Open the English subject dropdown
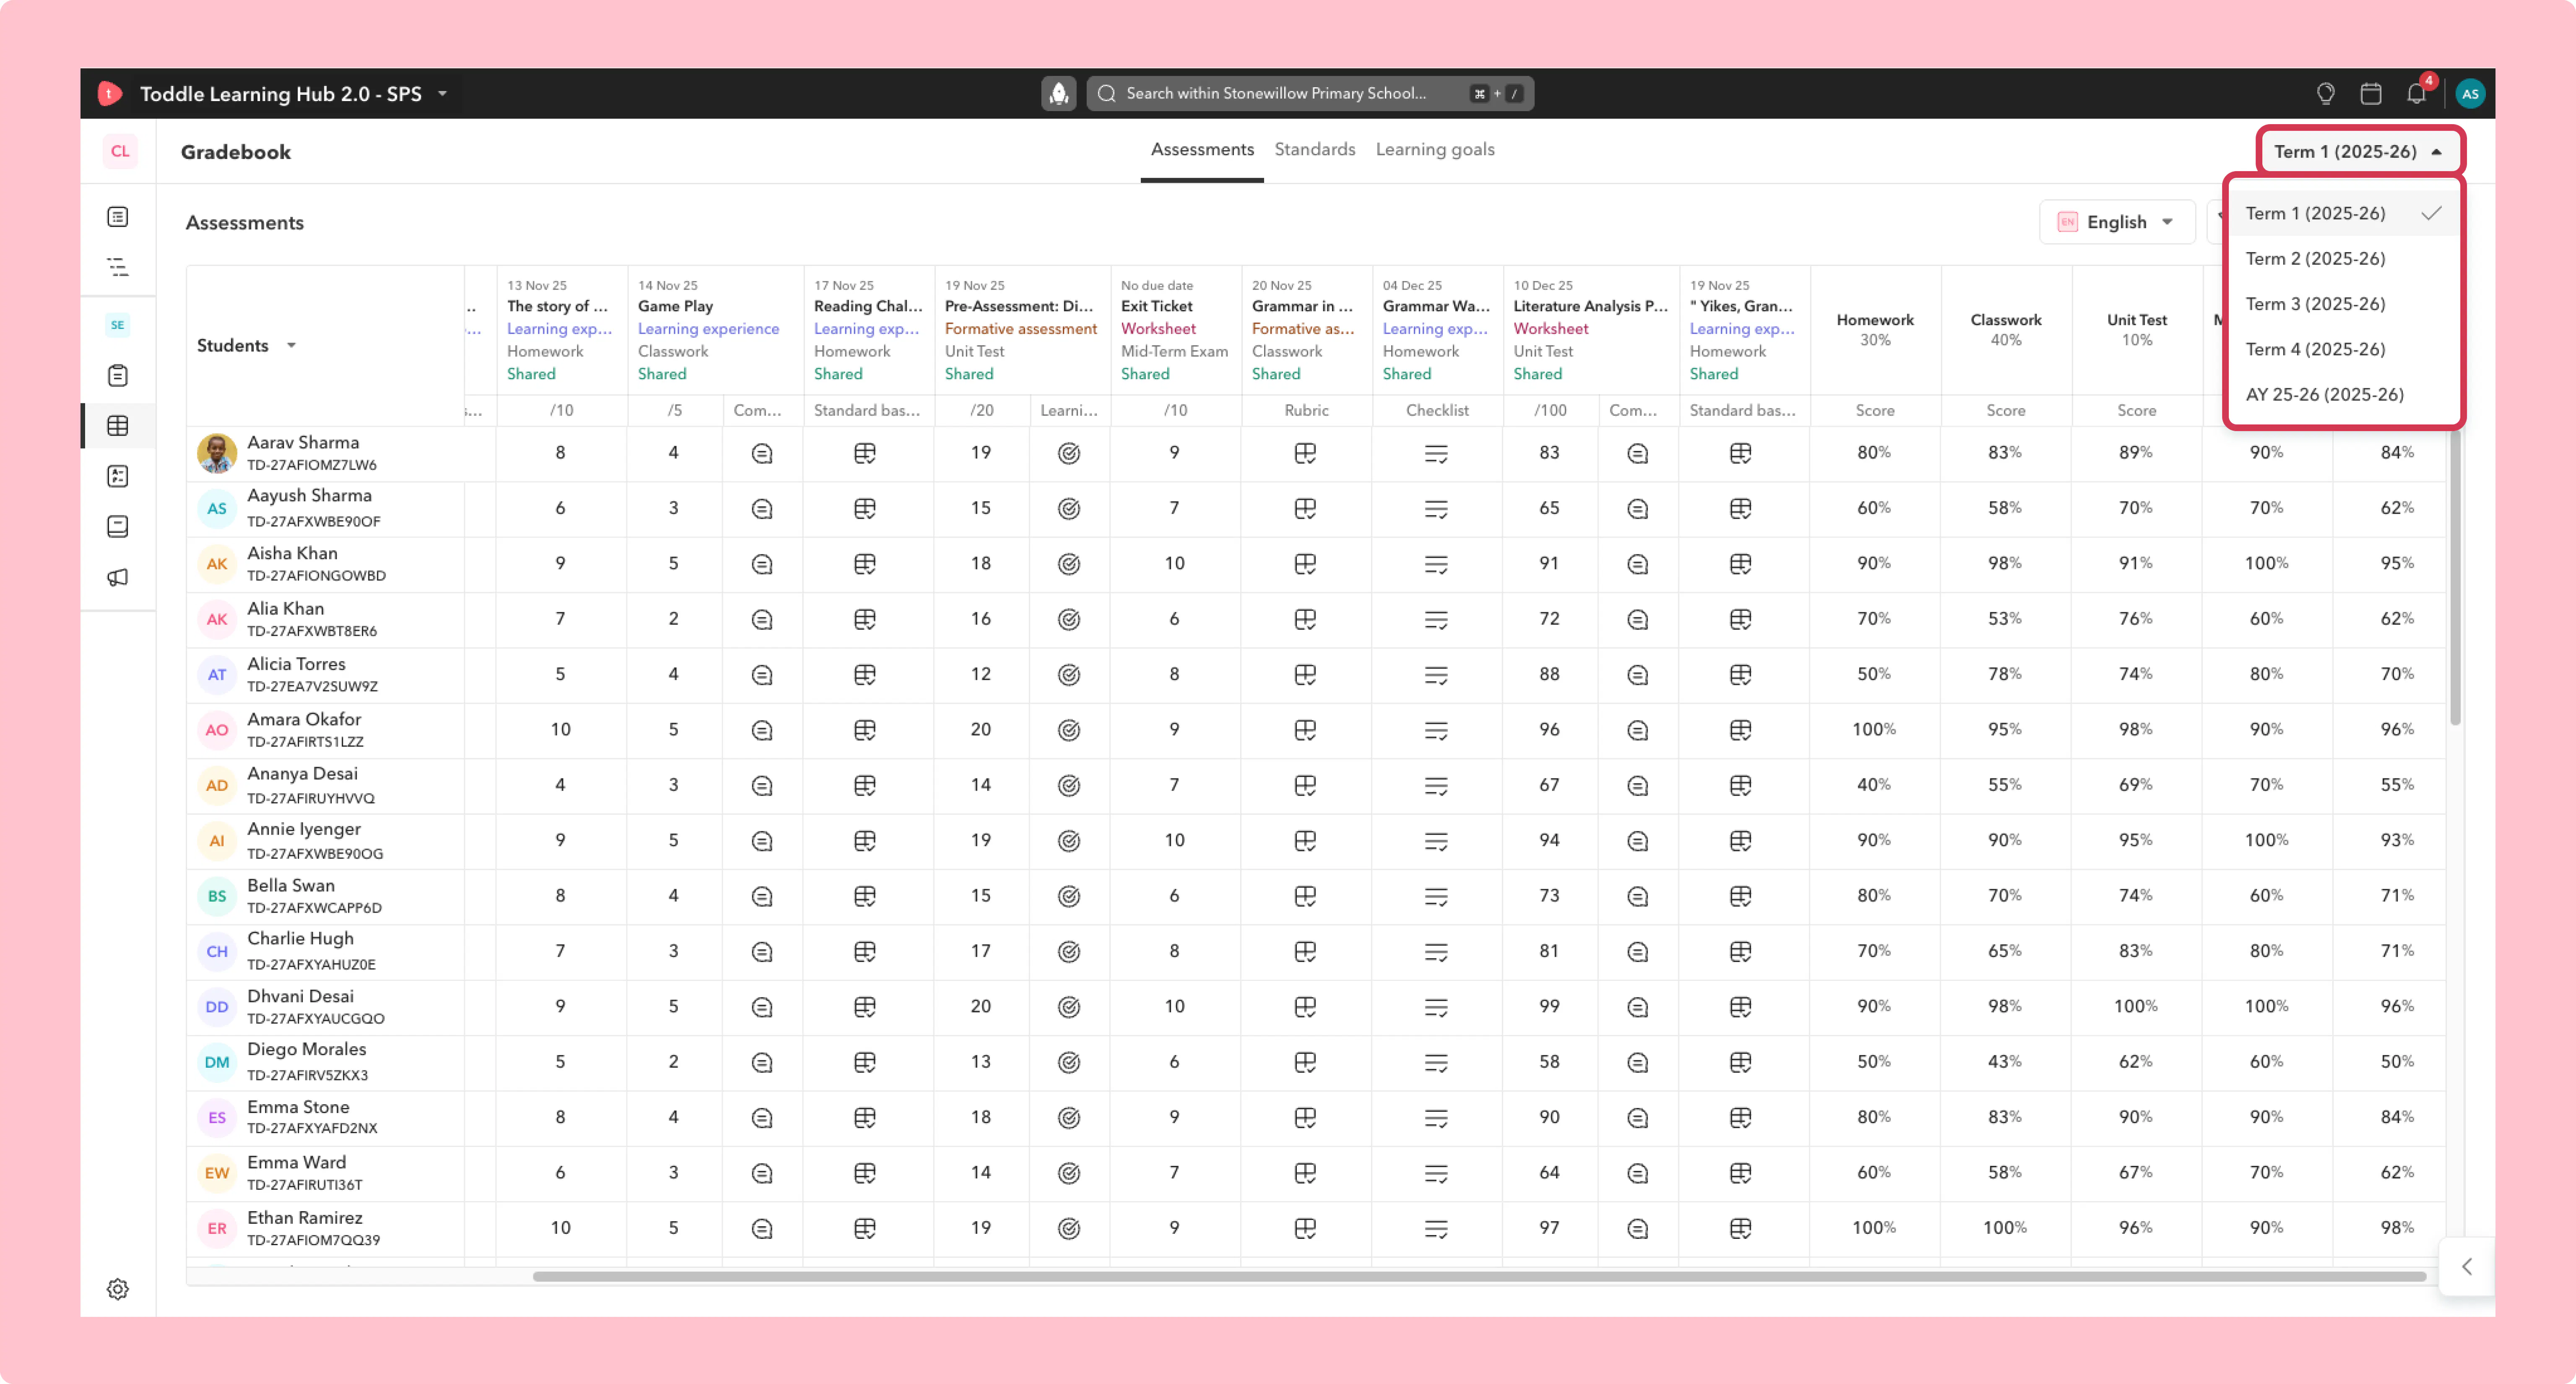The image size is (2576, 1384). coord(2116,222)
